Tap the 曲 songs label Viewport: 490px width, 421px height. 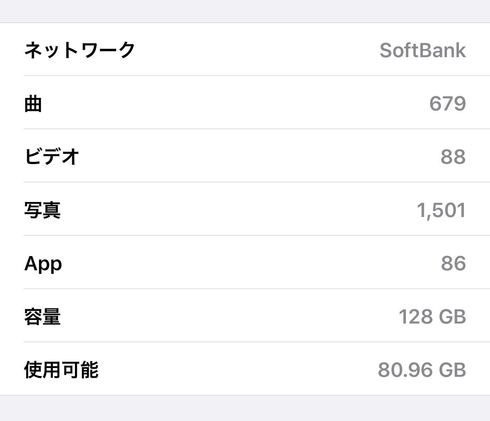pos(33,104)
